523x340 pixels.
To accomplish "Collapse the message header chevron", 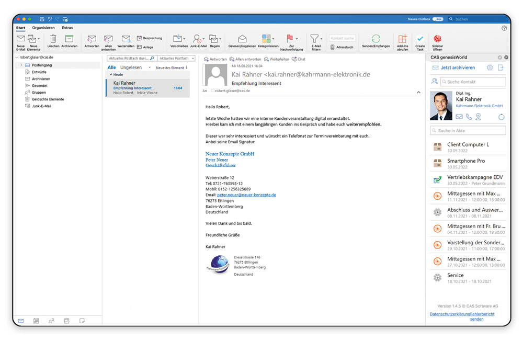I will [418, 92].
